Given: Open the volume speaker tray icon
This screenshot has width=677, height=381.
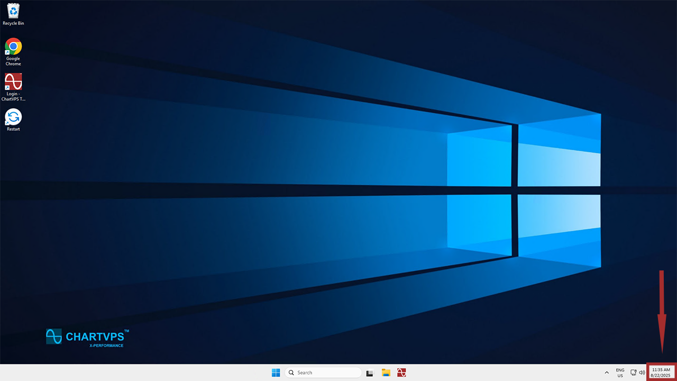Looking at the screenshot, I should (642, 373).
